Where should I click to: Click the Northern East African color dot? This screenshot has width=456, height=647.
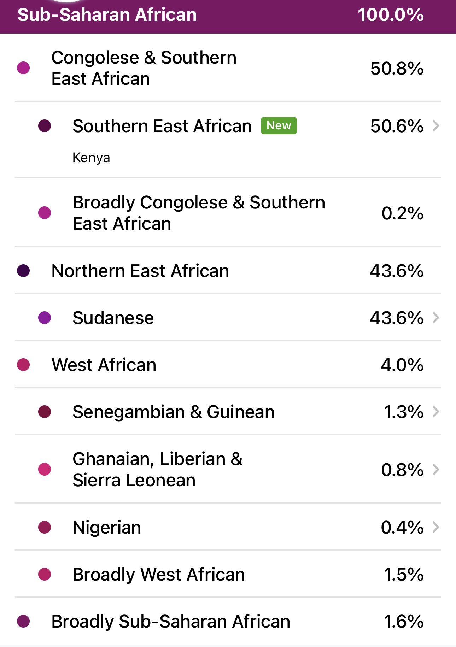[23, 271]
